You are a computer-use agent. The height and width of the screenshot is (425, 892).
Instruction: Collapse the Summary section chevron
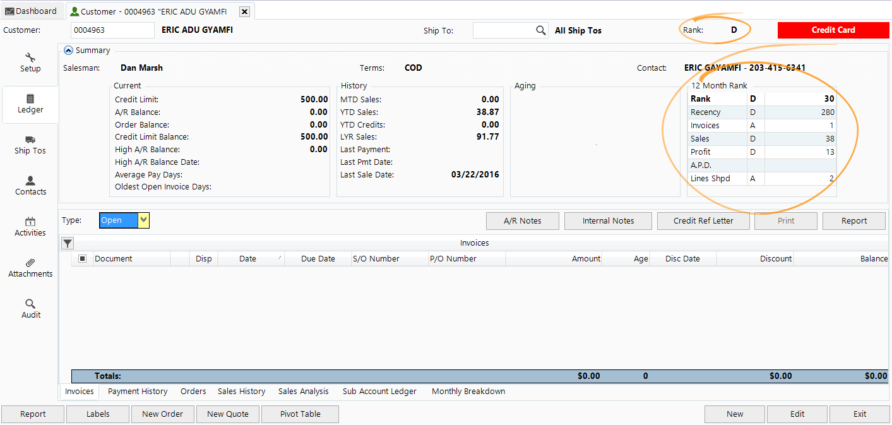click(68, 50)
